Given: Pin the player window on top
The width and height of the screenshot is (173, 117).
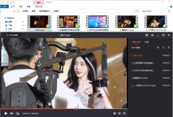Looking at the screenshot, I should [152, 35].
